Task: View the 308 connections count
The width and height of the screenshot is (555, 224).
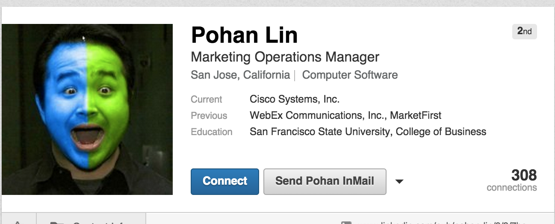Action: 512,180
